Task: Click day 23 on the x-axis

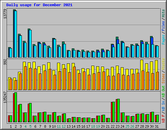Action: coord(117,126)
